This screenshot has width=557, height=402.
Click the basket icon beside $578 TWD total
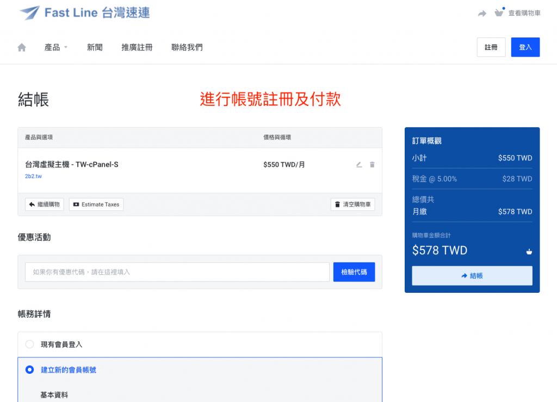pyautogui.click(x=529, y=251)
